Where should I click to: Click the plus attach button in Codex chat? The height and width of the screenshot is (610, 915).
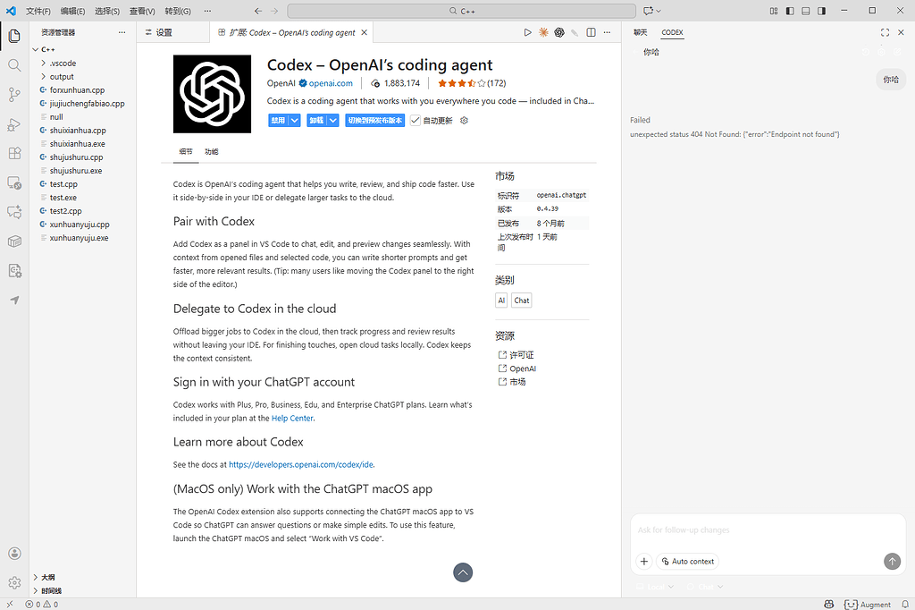(x=644, y=562)
